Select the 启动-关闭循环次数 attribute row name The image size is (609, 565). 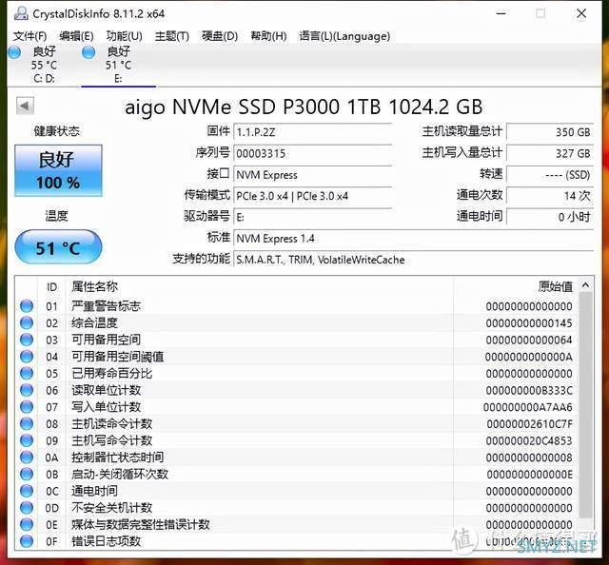pyautogui.click(x=120, y=474)
